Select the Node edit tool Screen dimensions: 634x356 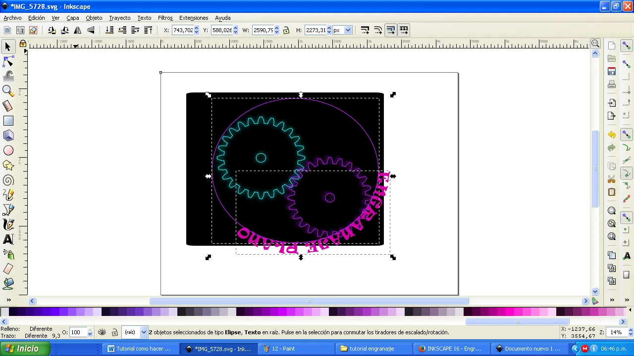(x=8, y=61)
